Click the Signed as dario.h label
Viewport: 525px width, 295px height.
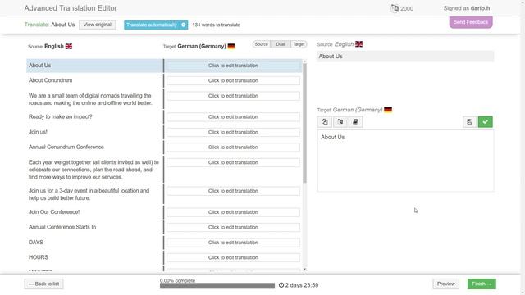[x=467, y=8]
